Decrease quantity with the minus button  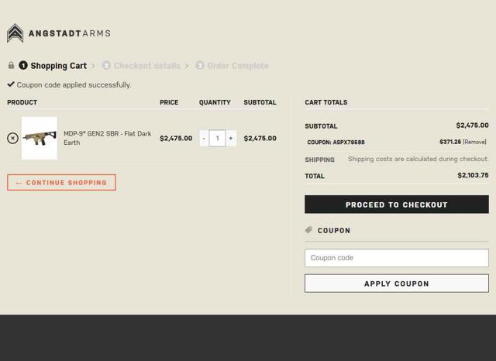(x=204, y=138)
